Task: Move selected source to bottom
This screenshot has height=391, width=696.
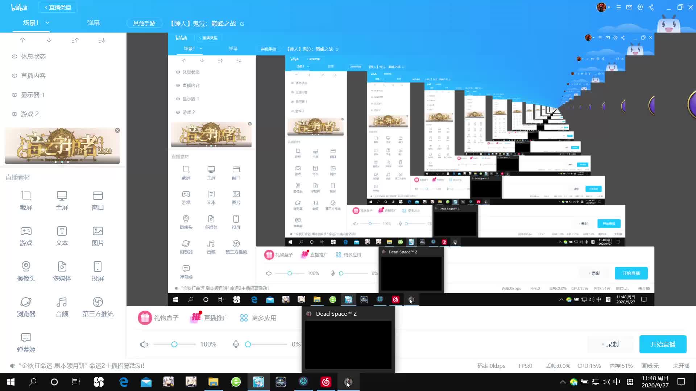Action: click(101, 40)
